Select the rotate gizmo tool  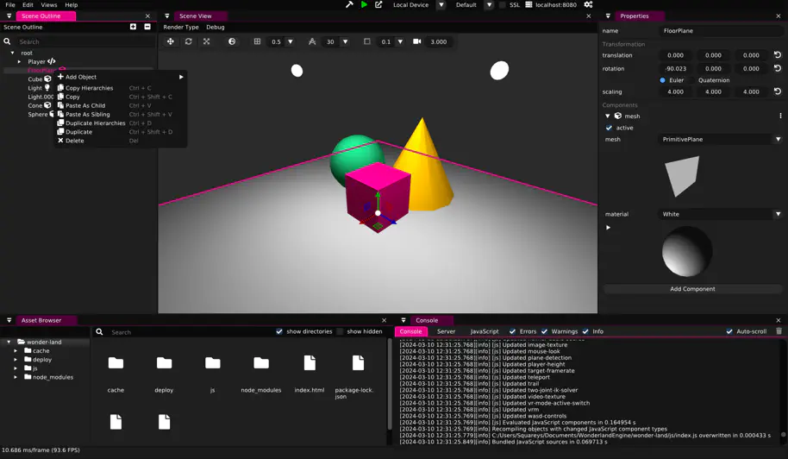click(x=188, y=41)
